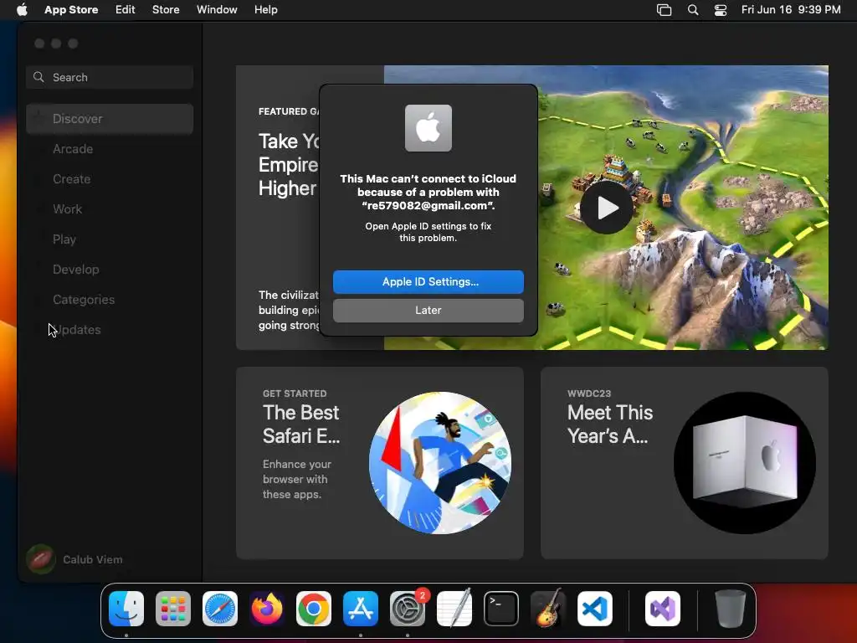The height and width of the screenshot is (643, 857).
Task: Open the Window menu
Action: pyautogui.click(x=217, y=10)
